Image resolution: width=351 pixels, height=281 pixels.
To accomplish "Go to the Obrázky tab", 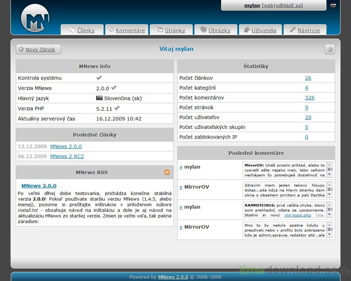I will [216, 30].
